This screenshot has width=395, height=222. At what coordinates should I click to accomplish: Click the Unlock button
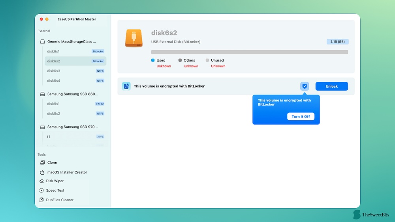pyautogui.click(x=331, y=86)
